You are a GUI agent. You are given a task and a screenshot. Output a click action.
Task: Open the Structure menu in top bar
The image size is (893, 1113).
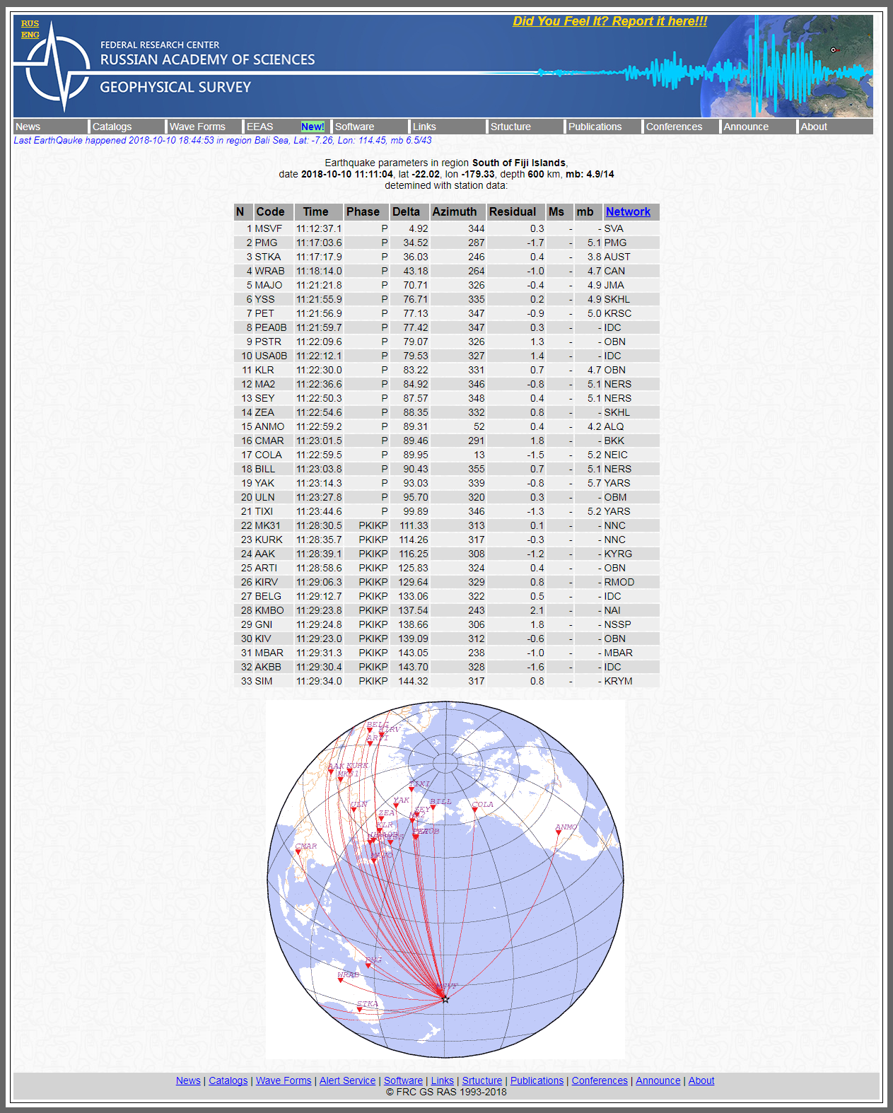pyautogui.click(x=510, y=127)
